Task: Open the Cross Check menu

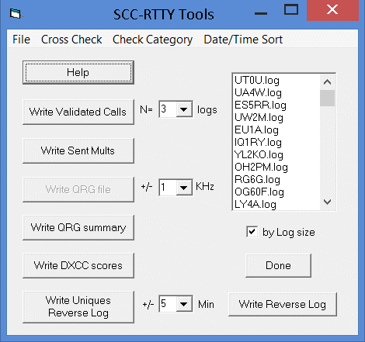Action: pos(71,40)
